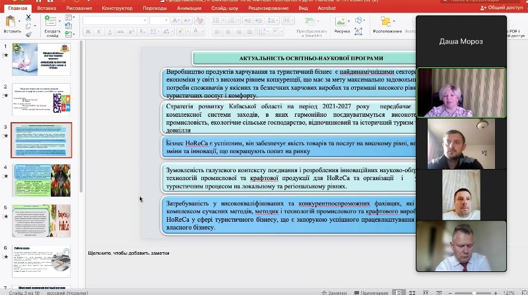This screenshot has width=528, height=295.
Task: Click the Format Painter brush icon
Action: click(28, 32)
